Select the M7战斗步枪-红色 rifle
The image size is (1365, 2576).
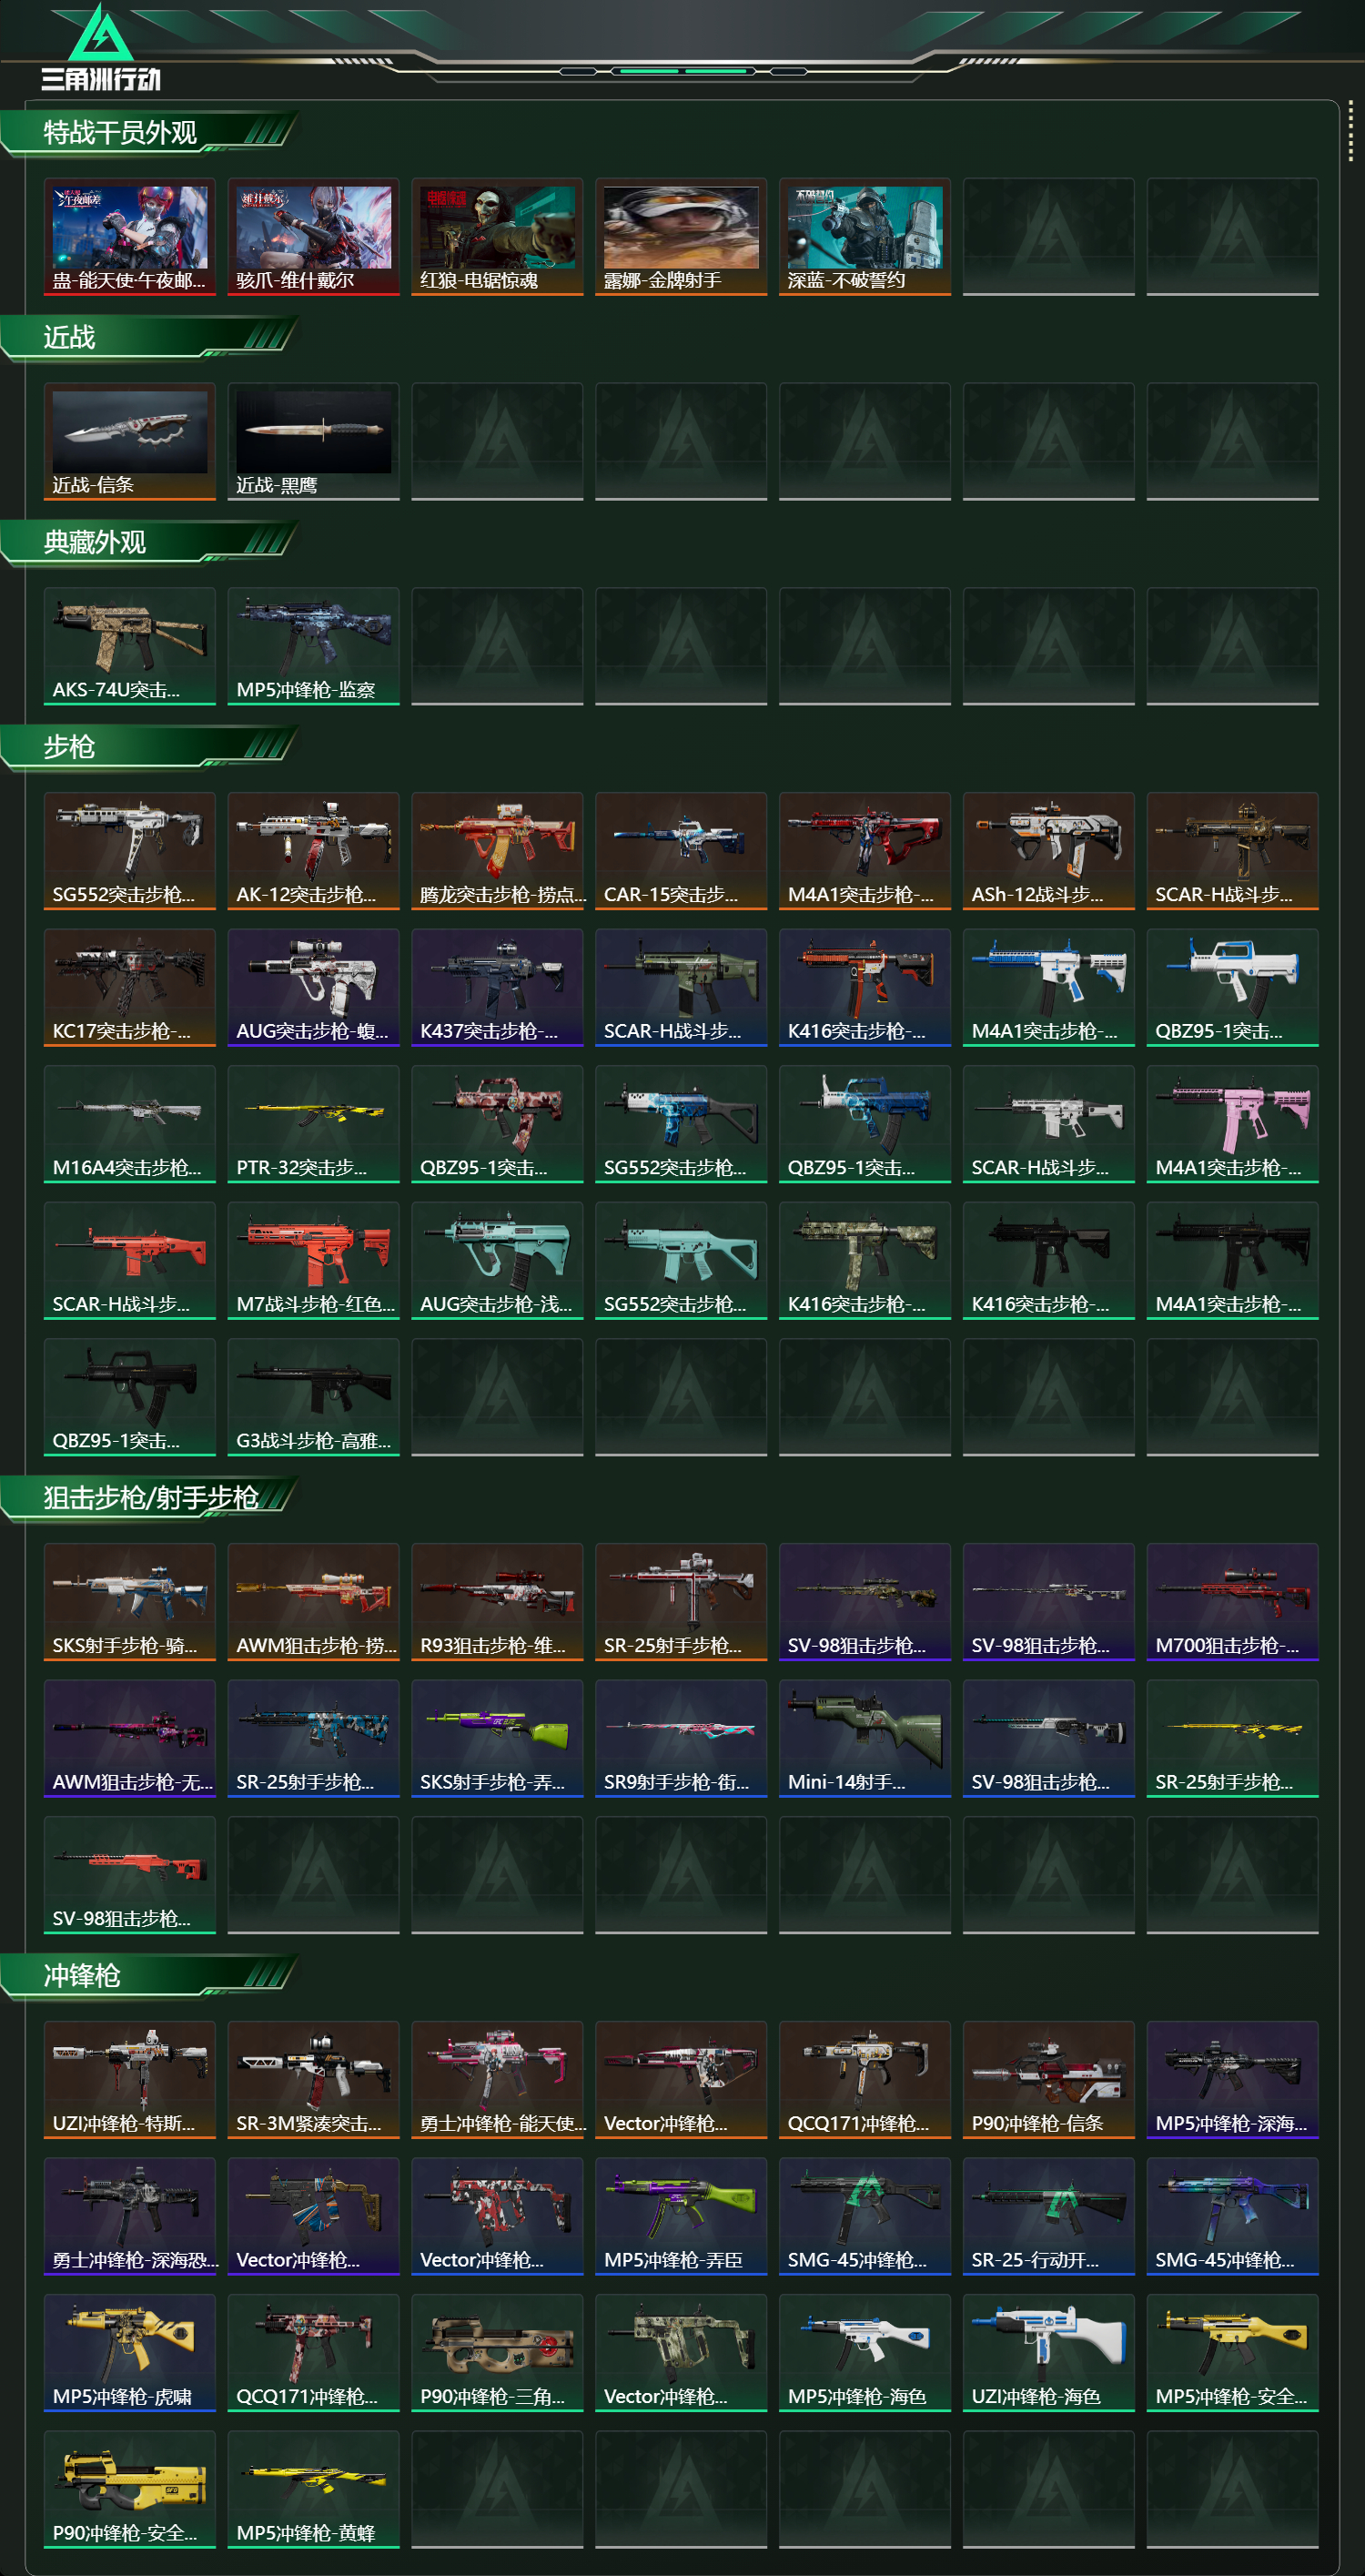pyautogui.click(x=313, y=1262)
